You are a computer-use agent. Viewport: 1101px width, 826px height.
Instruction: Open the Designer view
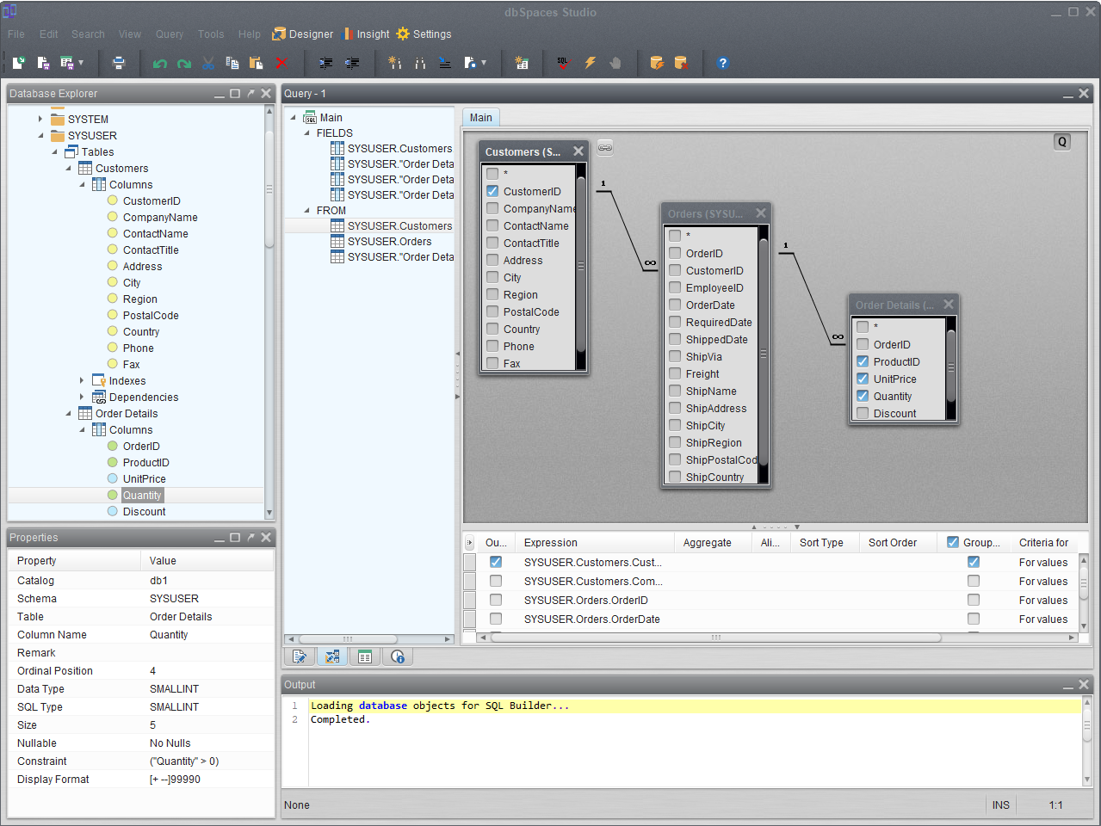point(303,34)
